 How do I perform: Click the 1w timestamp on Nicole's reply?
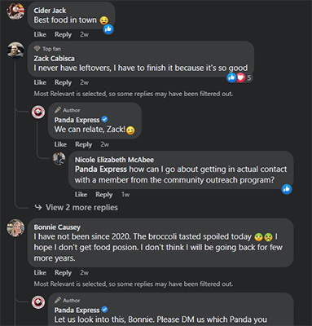125,195
